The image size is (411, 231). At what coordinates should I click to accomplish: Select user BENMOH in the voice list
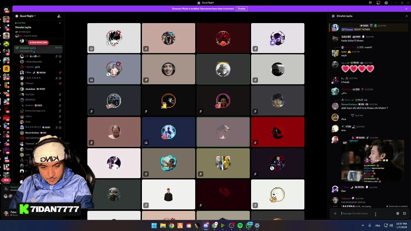coord(39,100)
